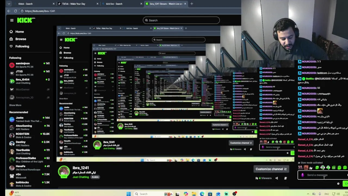Screen dimensions: 348x196
Task: Click the share stream icon
Action: click(276, 178)
